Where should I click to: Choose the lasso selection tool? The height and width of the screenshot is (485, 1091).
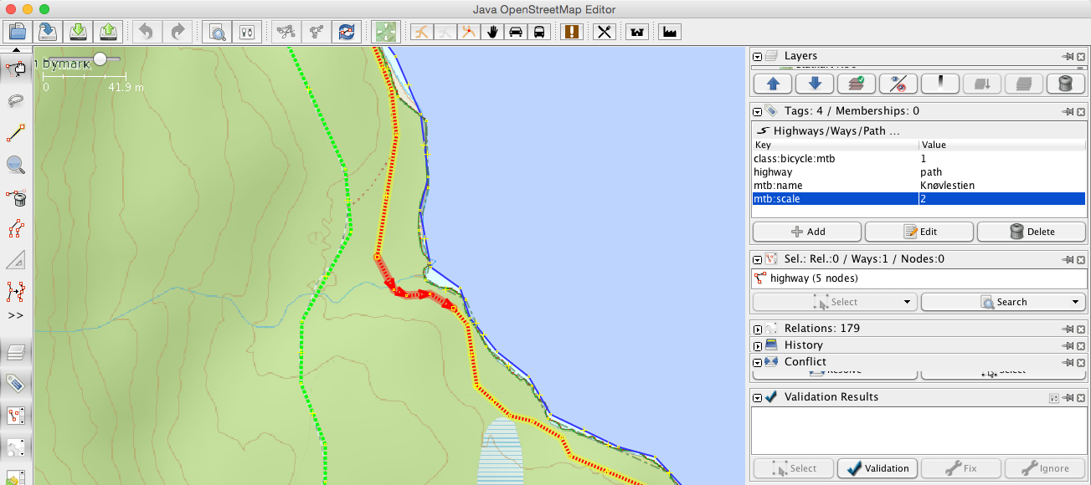pos(16,101)
